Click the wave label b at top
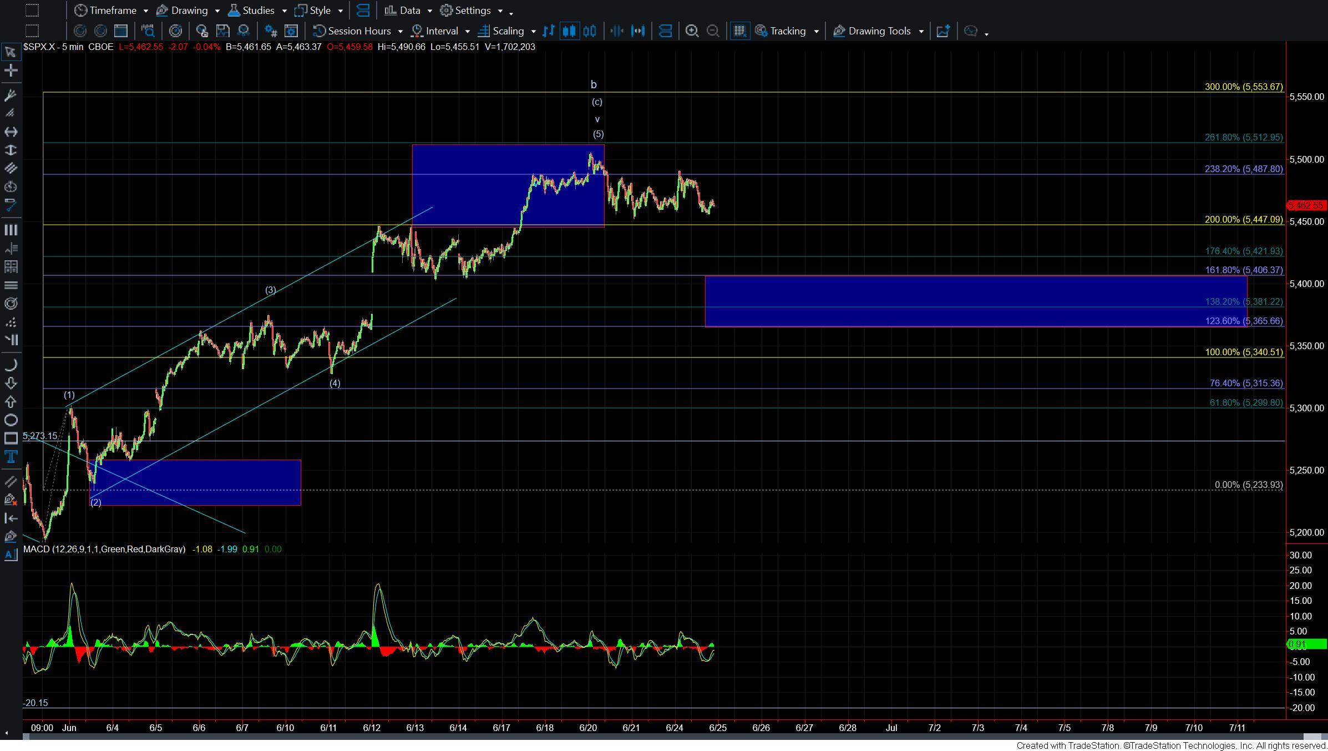 [594, 84]
